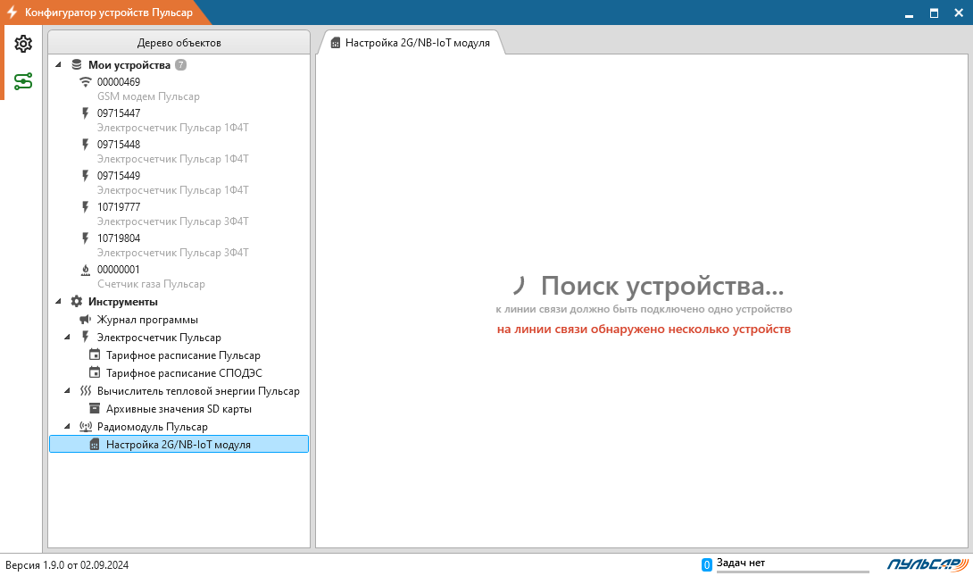Image resolution: width=973 pixels, height=576 pixels.
Task: Open Тарифное расписание Пульсар
Action: 183,355
